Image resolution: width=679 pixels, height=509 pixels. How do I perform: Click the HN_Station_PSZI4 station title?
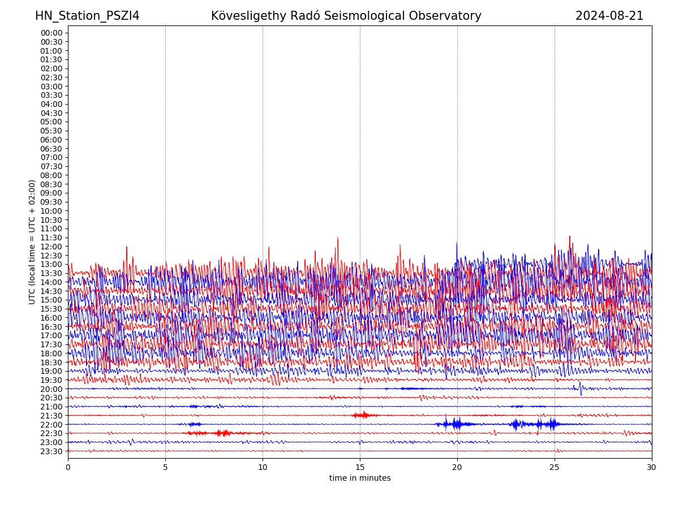coord(87,16)
